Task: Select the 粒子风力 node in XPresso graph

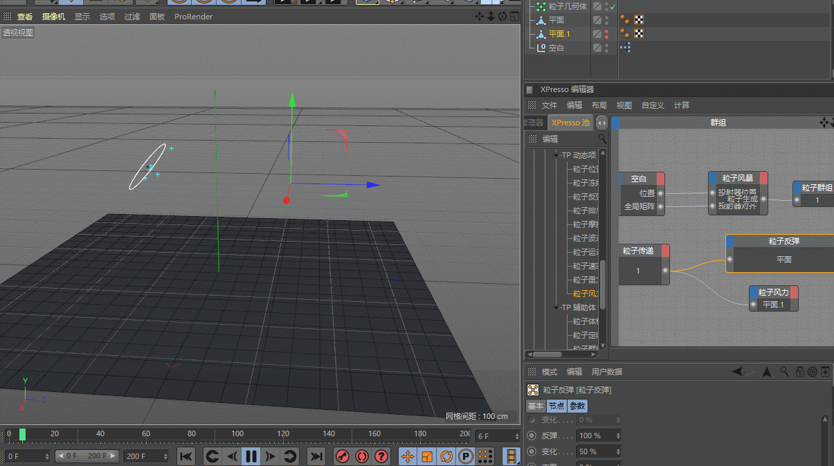Action: [773, 293]
